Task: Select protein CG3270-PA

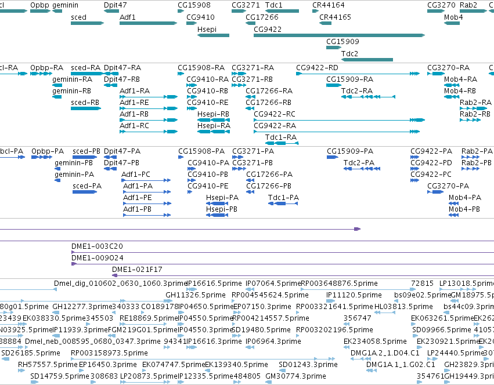Action: 435,192
